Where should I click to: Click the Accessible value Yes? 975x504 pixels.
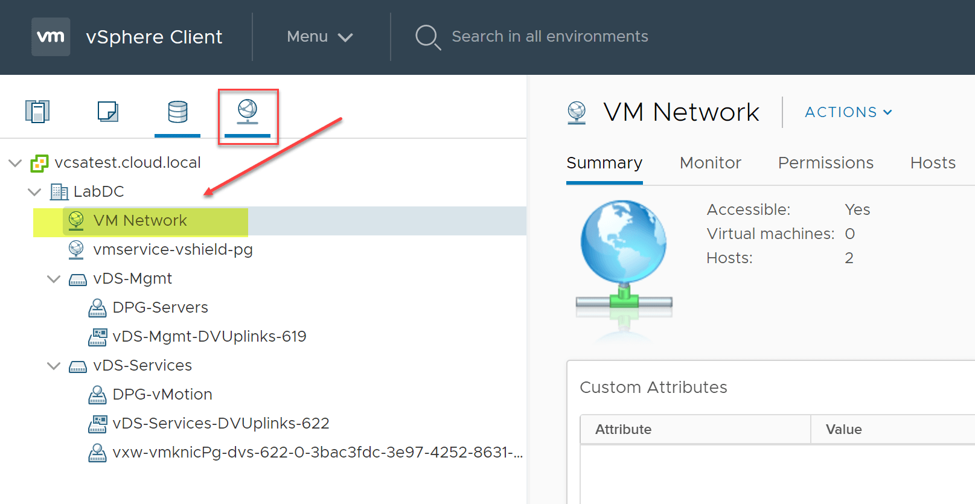pyautogui.click(x=857, y=209)
